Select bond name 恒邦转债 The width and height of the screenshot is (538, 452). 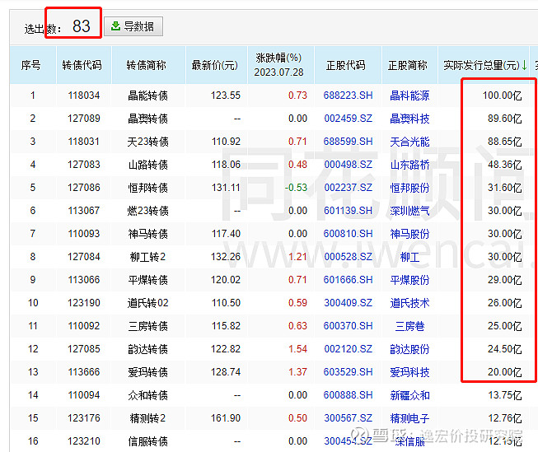[x=147, y=188]
